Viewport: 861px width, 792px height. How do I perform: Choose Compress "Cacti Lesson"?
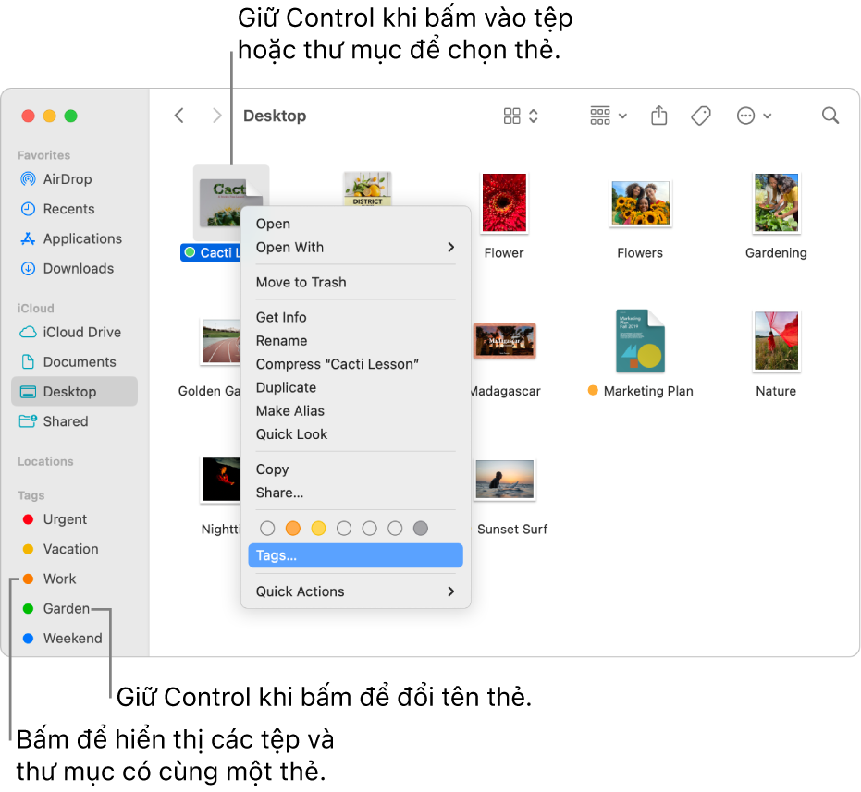click(x=355, y=364)
